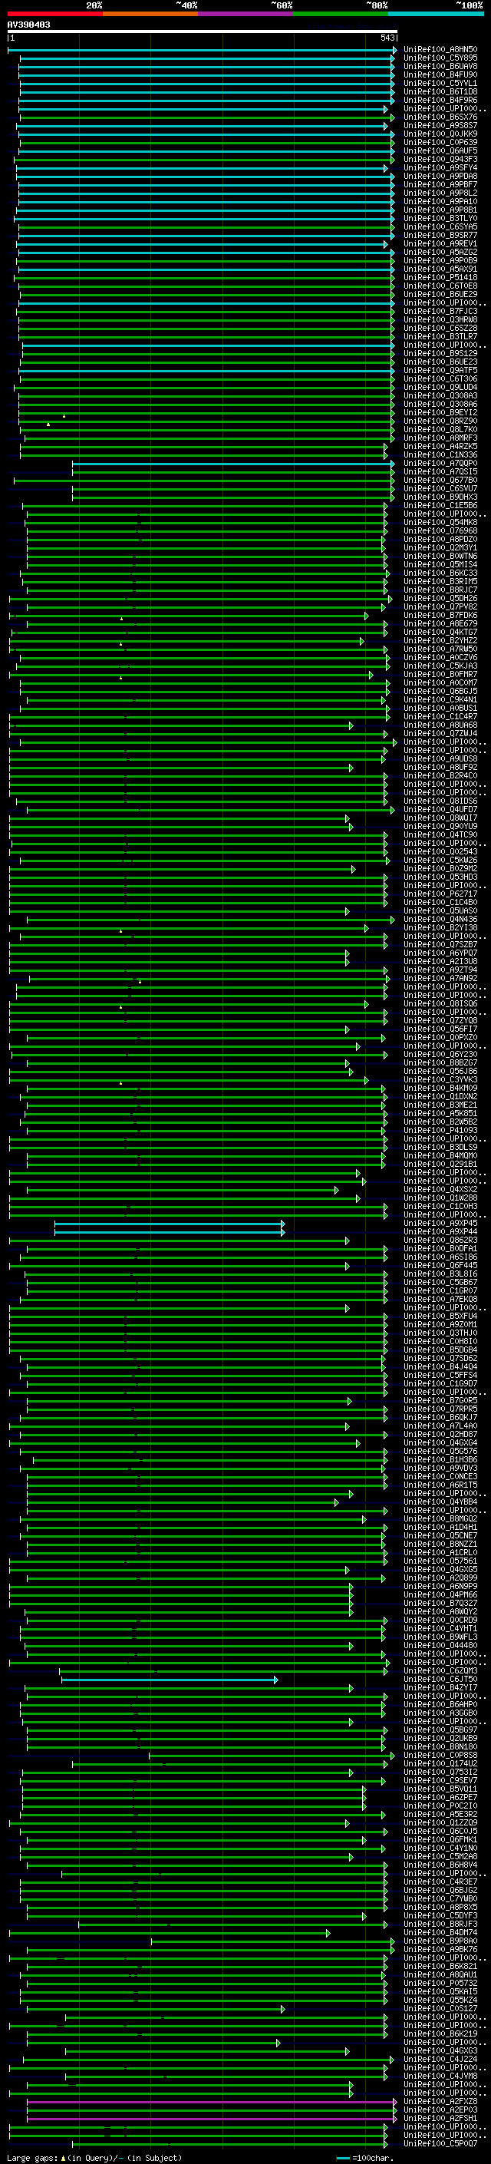Screen dimensions: 491x2164
Task: Select hit label UniRef100_B9DHX3
Action: click(x=440, y=497)
